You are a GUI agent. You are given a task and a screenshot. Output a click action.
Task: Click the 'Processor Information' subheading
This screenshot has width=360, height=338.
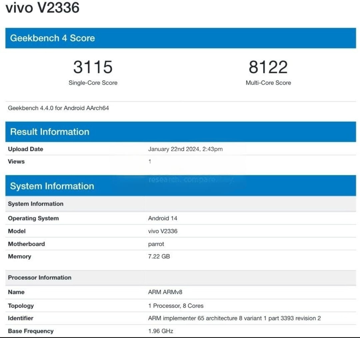coord(40,277)
